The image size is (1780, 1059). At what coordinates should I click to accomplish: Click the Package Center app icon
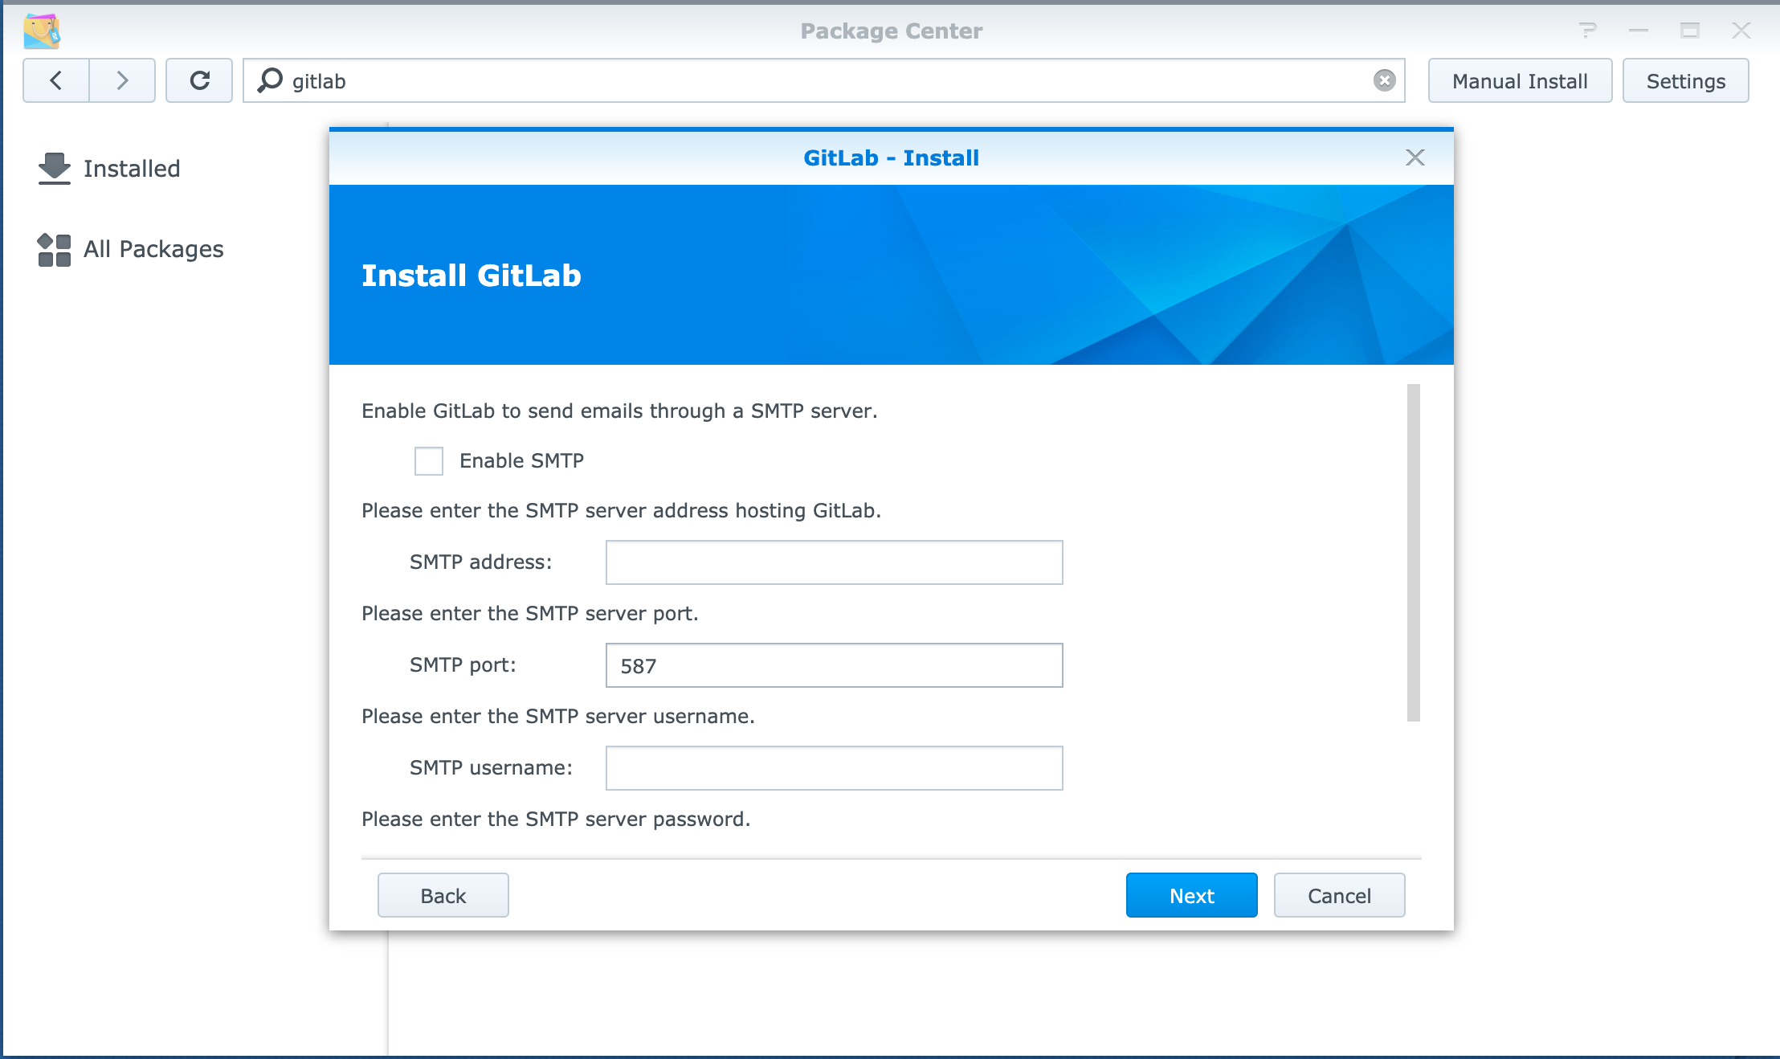(x=42, y=31)
